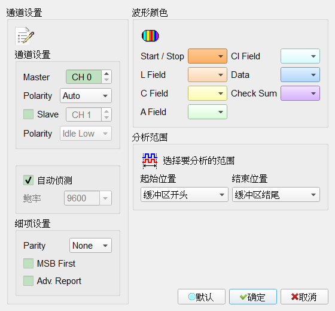This screenshot has width=335, height=311.
Task: Click the Master CH 0 field
Action: [84, 77]
